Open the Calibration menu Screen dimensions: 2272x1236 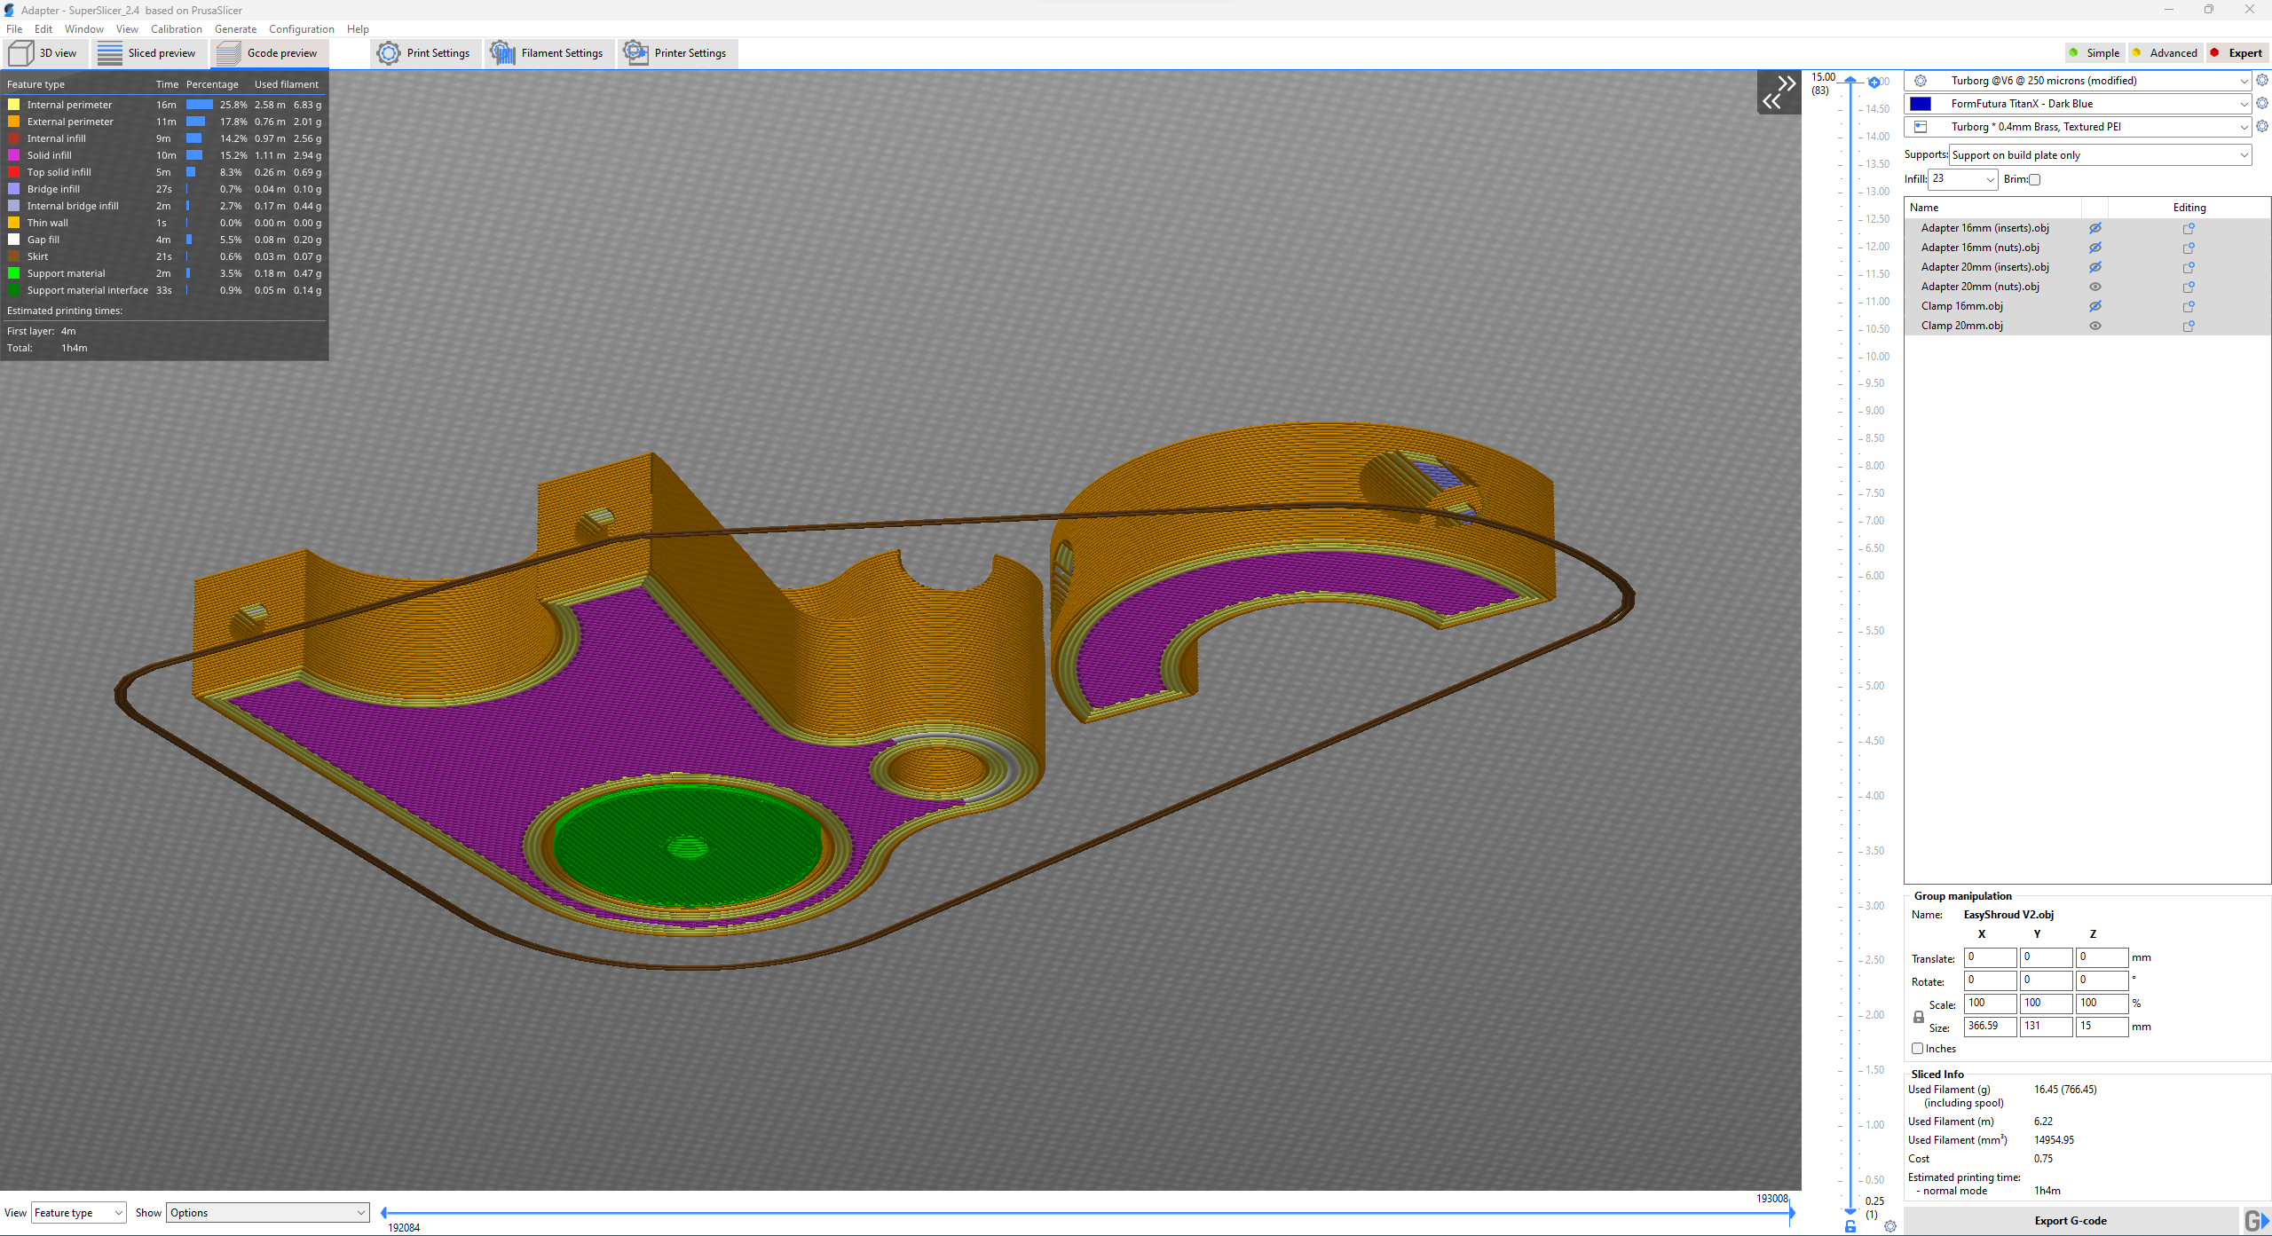[176, 29]
